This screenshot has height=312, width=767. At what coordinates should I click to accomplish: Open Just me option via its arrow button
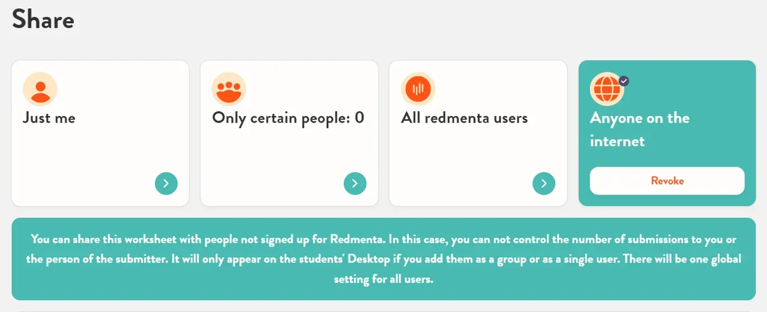166,183
